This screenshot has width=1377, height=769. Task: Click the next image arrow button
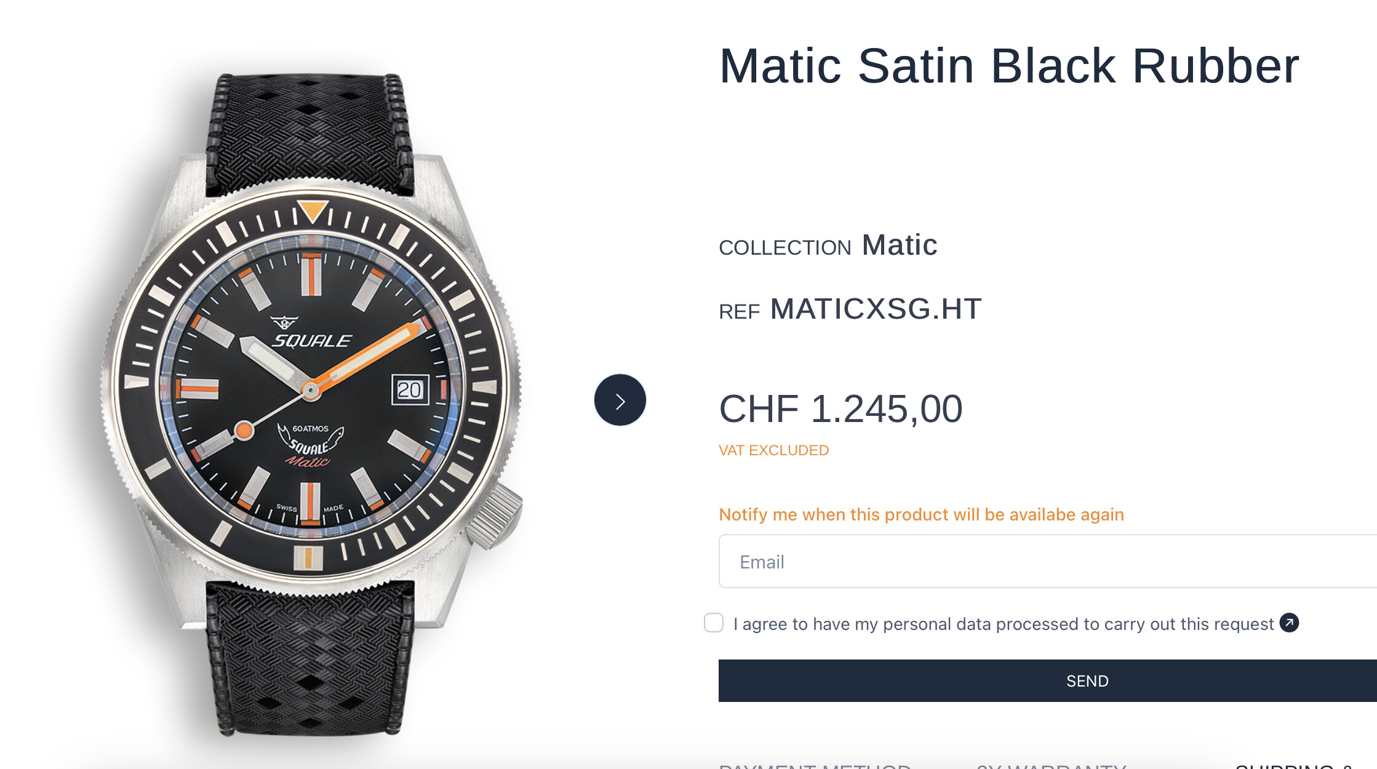pos(620,400)
